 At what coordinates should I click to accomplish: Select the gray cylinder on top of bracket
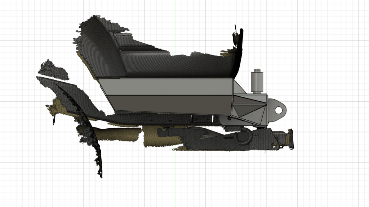pyautogui.click(x=257, y=82)
